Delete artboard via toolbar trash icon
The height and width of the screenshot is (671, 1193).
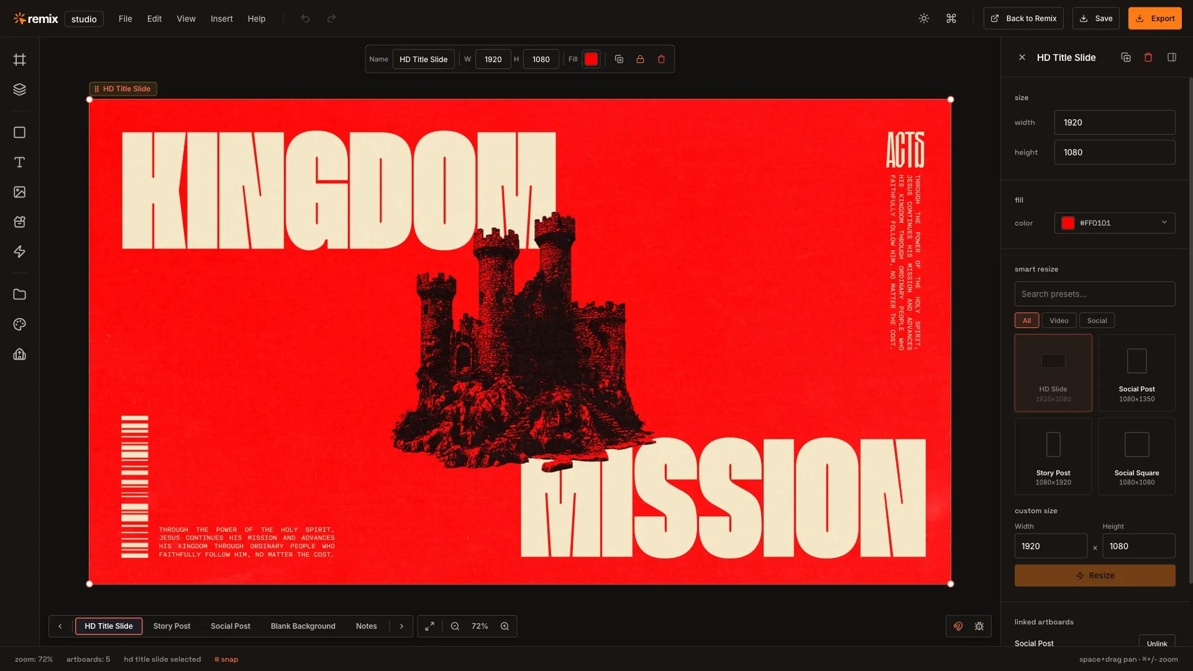pos(661,59)
